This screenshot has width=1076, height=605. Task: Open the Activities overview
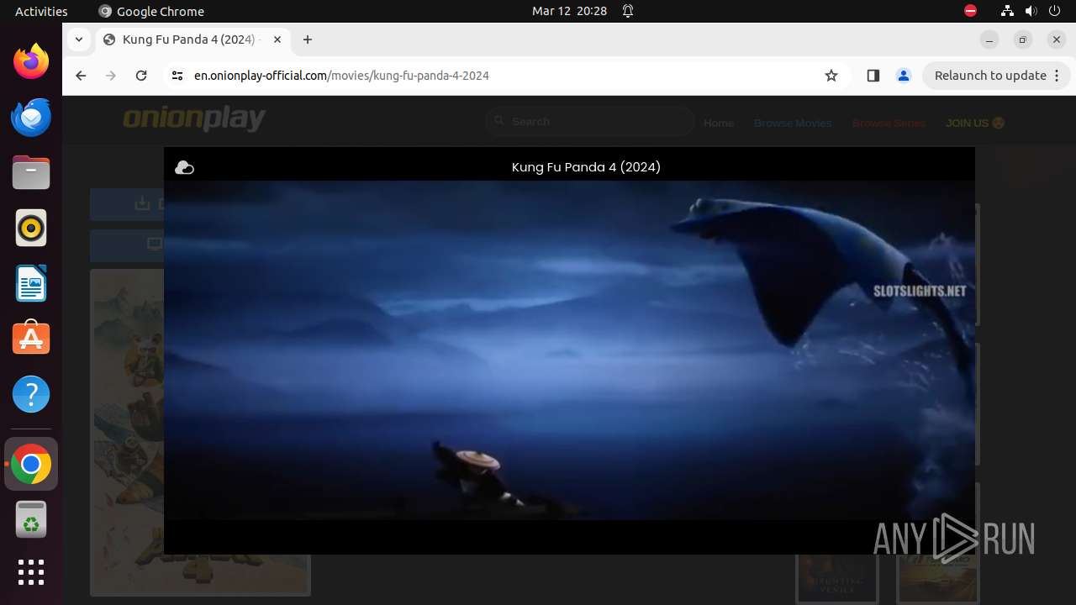41,11
